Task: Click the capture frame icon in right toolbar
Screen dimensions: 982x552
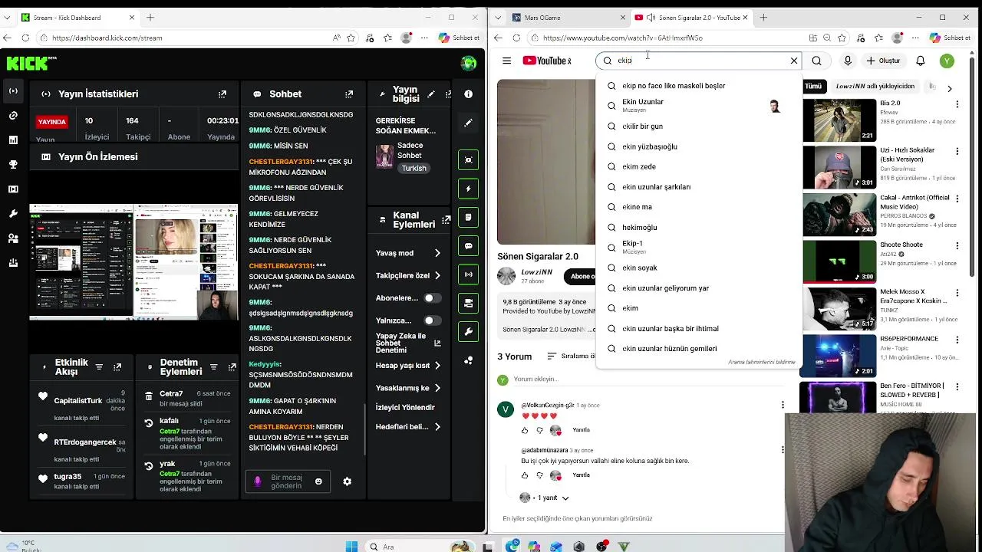Action: (468, 159)
